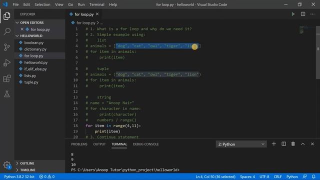This screenshot has width=320, height=180.
Task: Switch to the Debug Console tab
Action: pyautogui.click(x=145, y=144)
